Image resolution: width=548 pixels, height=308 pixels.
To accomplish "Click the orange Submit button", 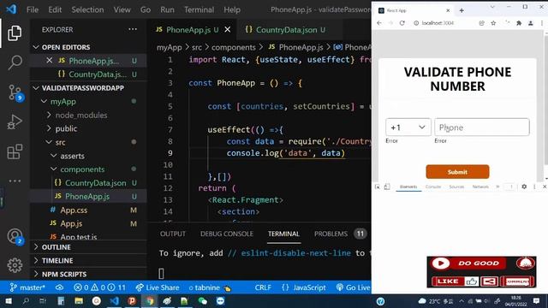I will [x=457, y=172].
